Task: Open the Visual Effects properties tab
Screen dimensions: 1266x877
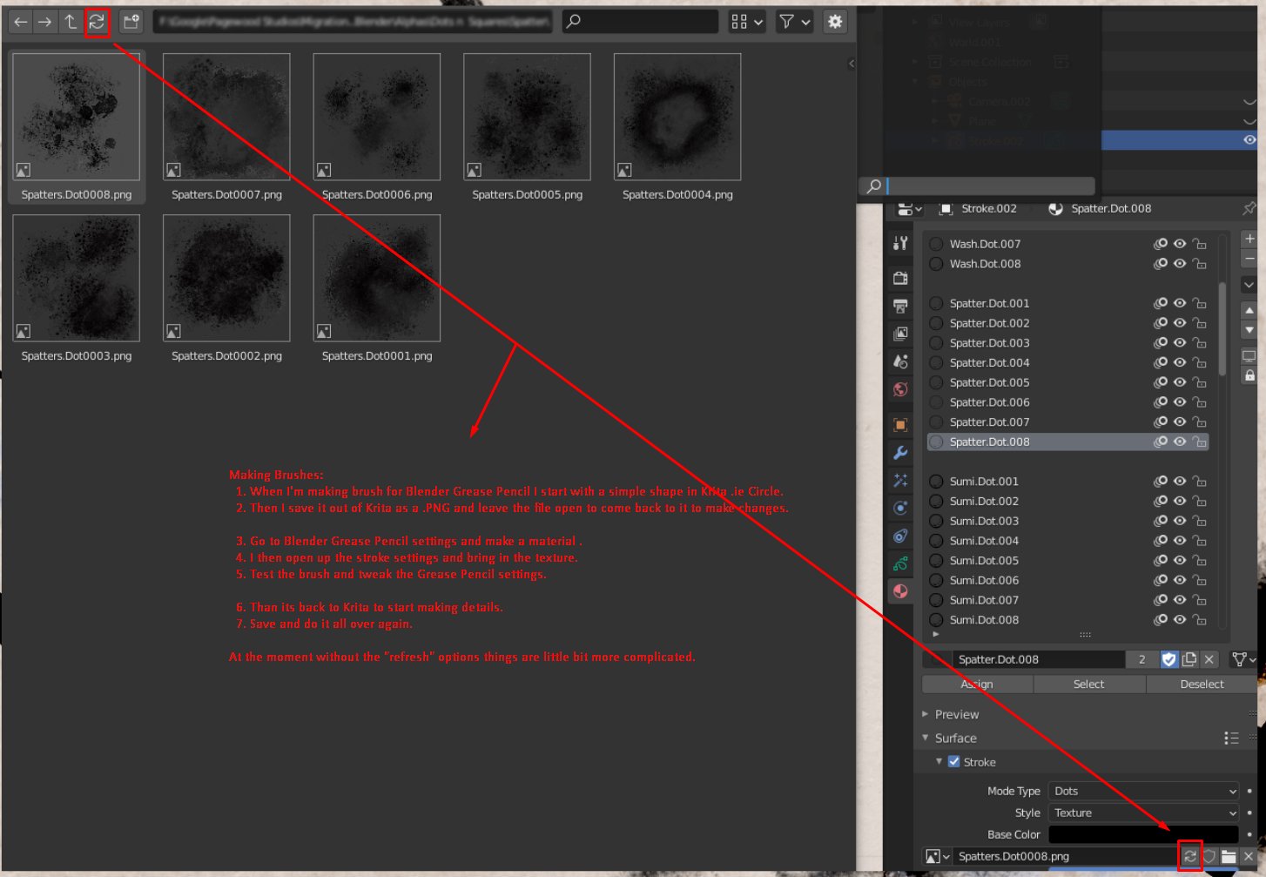Action: 900,481
